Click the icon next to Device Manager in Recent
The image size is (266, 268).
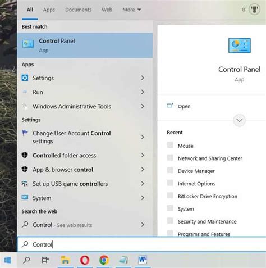coord(170,170)
